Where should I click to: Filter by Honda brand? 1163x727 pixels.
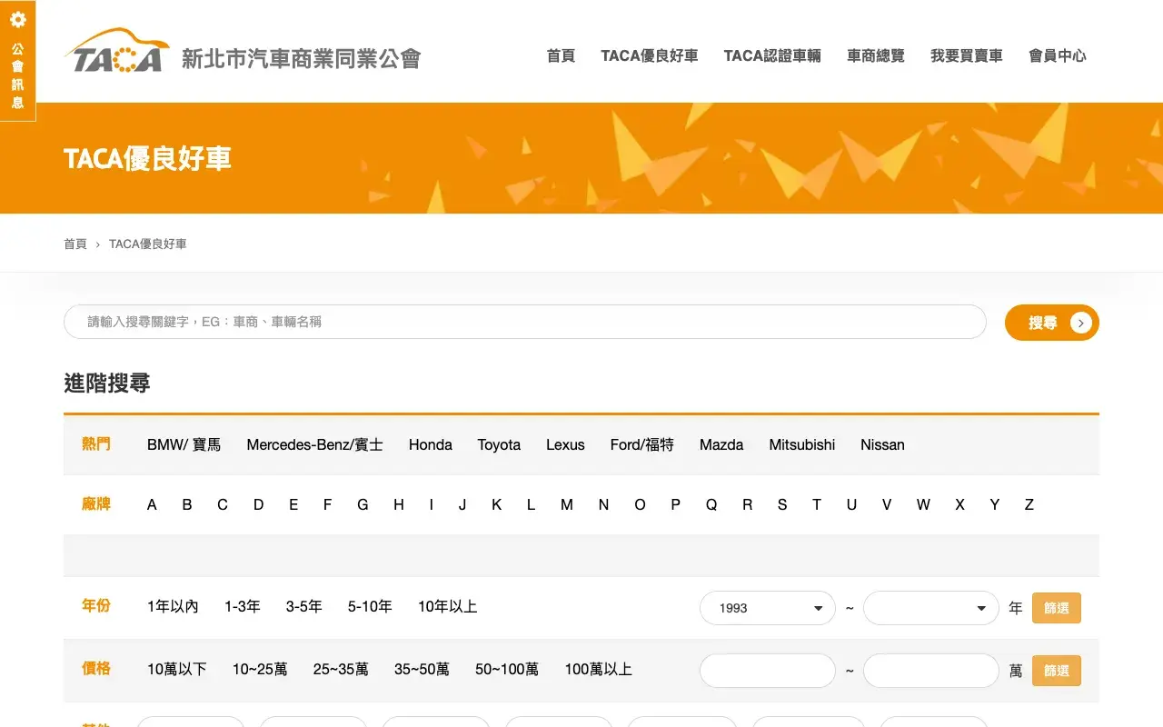431,444
